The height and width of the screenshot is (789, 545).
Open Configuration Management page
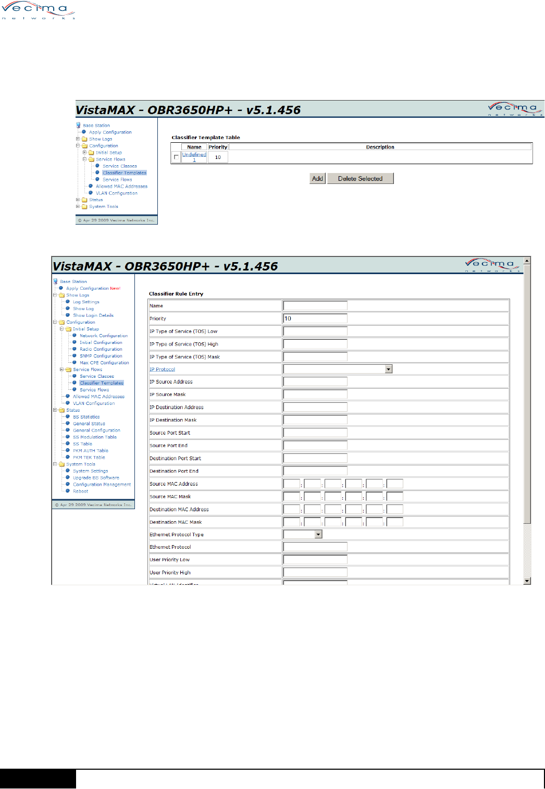102,485
